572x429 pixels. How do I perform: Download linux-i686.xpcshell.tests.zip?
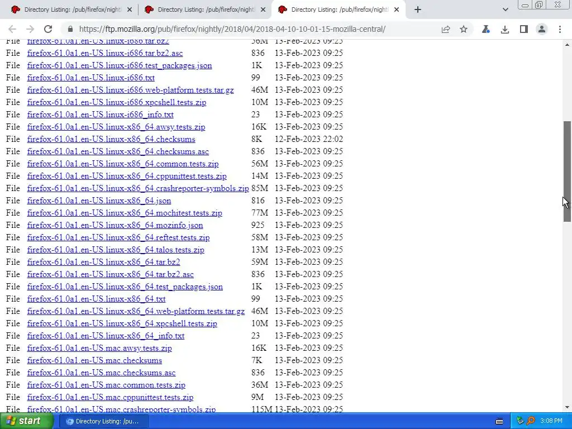tap(117, 103)
